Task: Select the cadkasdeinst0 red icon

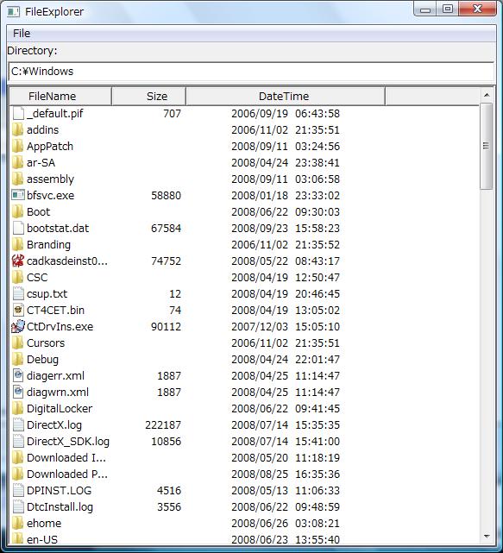Action: [x=17, y=261]
